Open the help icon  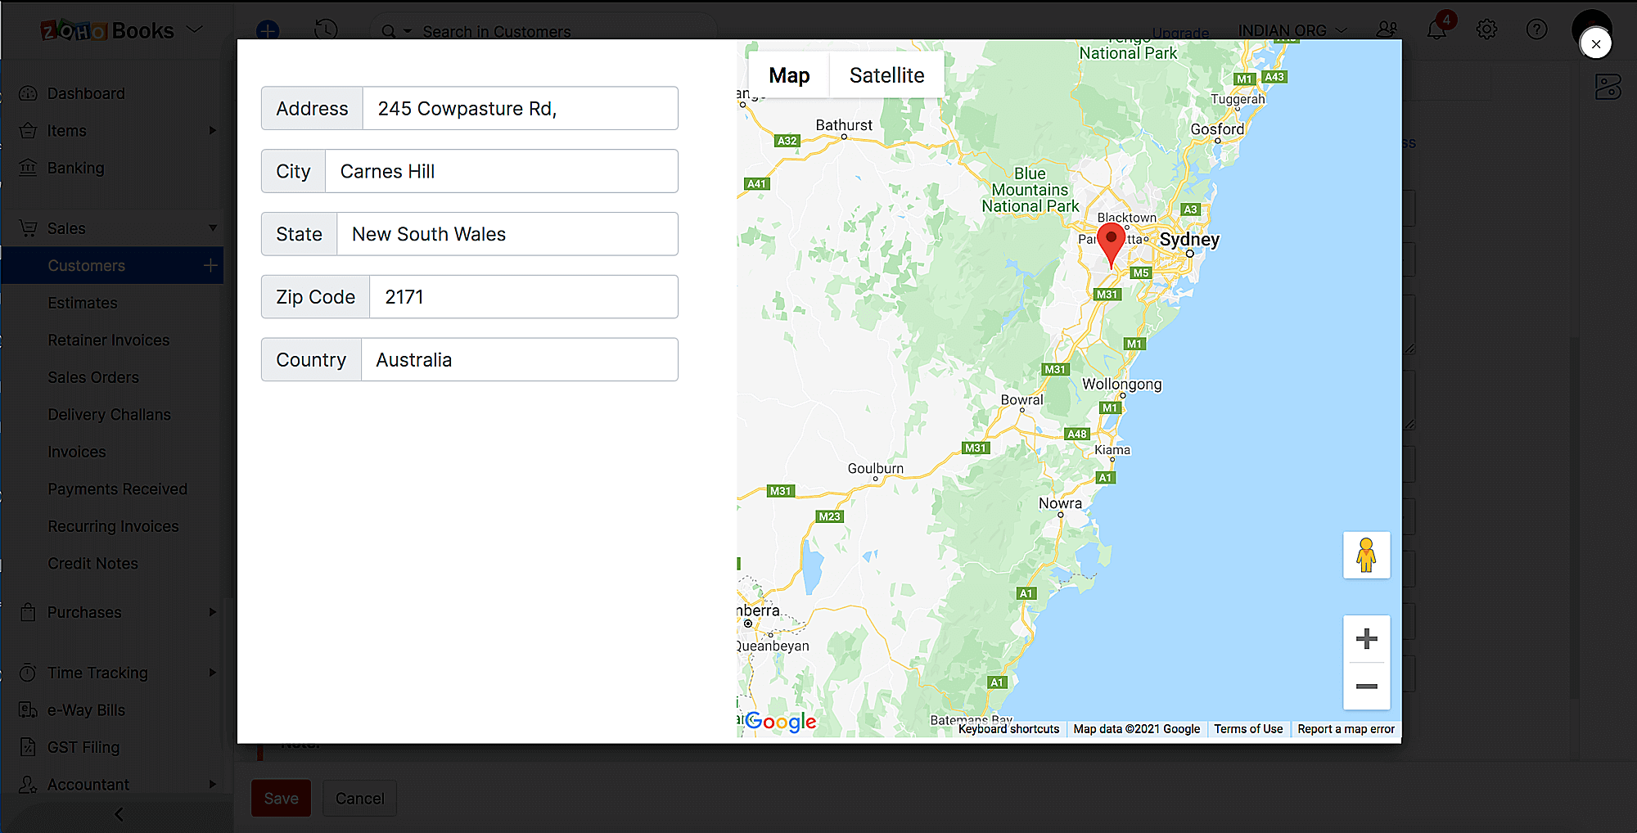(1536, 29)
